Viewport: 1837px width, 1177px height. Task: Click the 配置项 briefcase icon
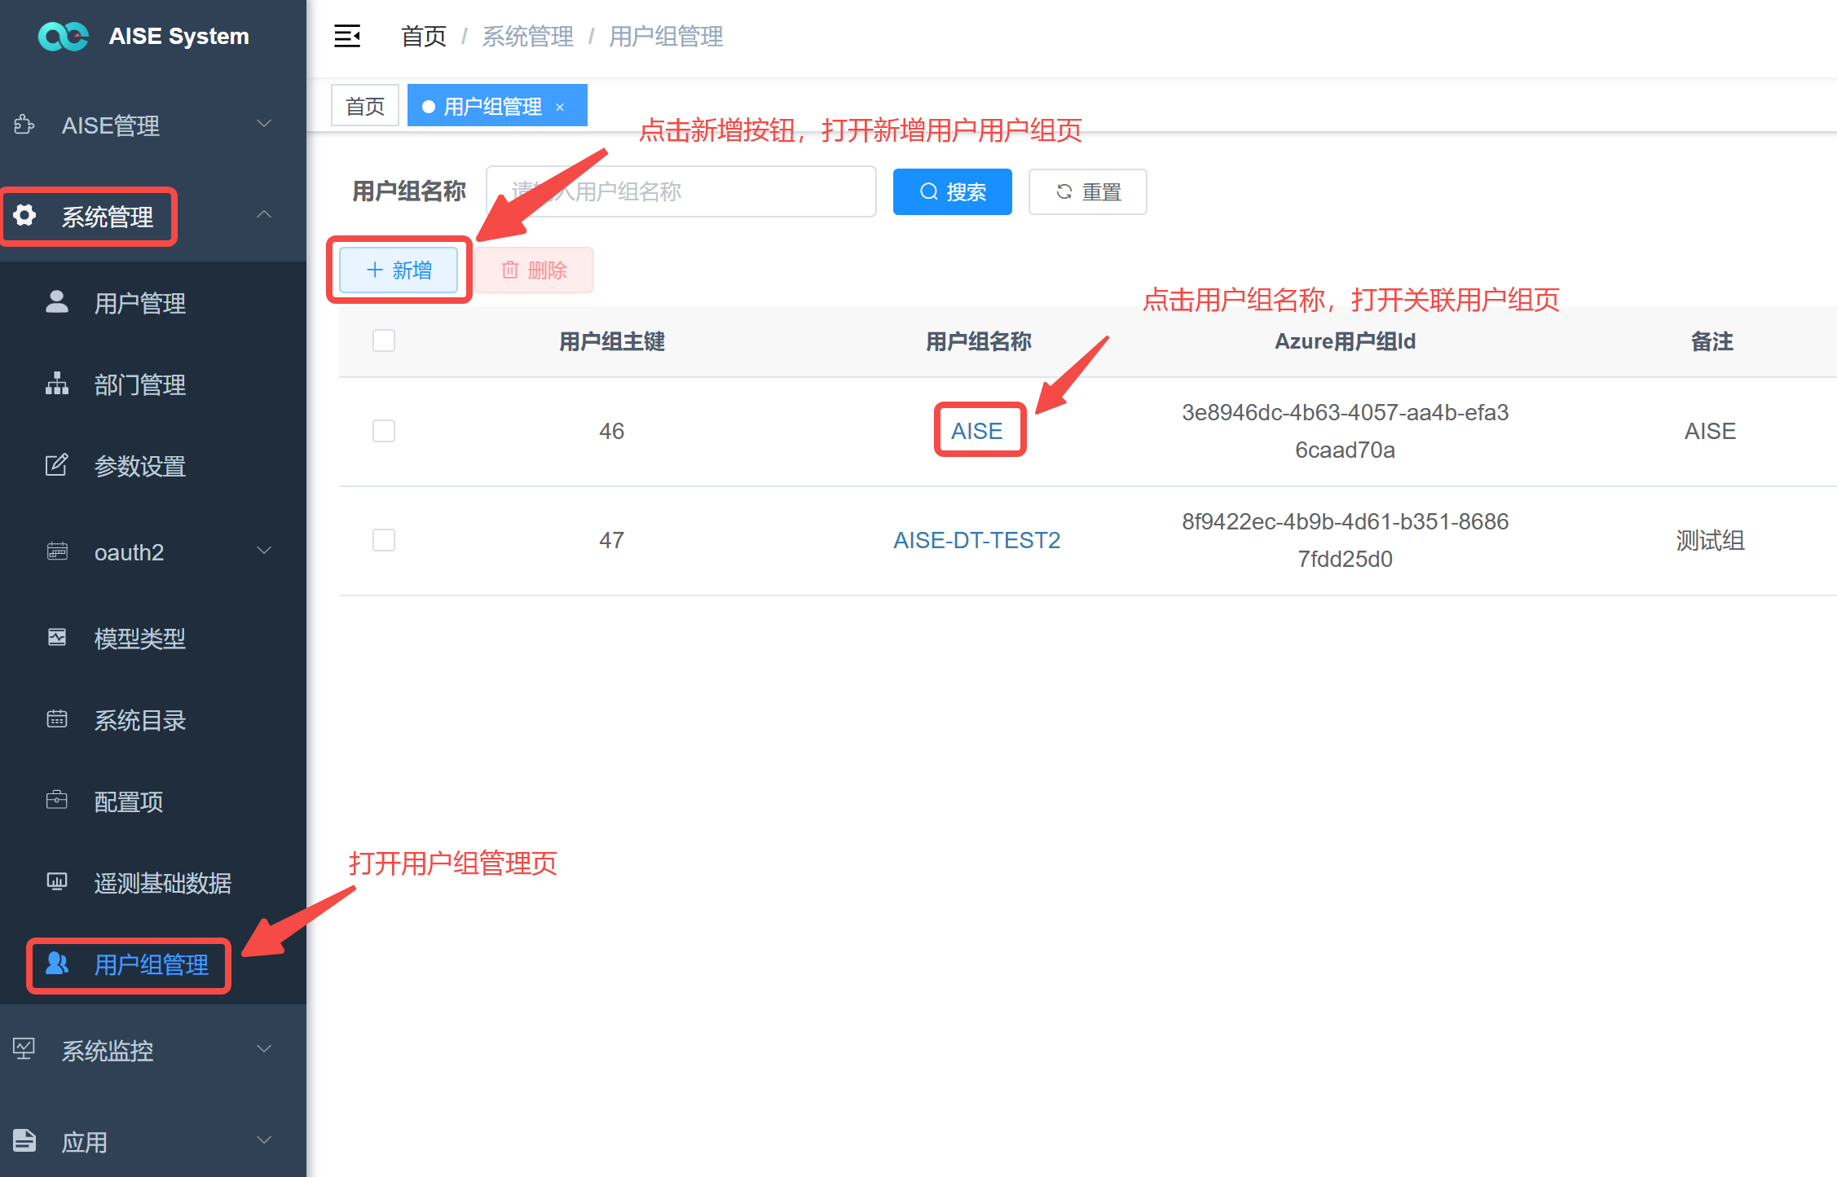(x=57, y=801)
